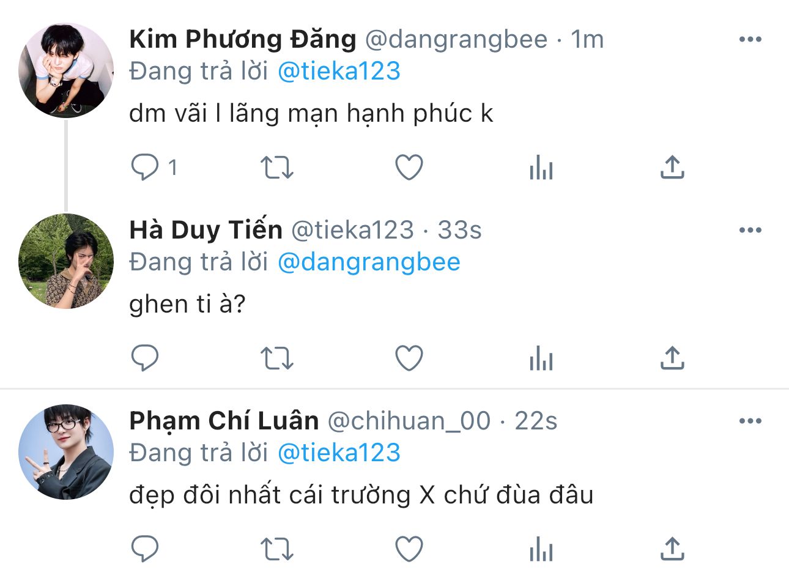View Hà Duy Tiến's profile avatar
The height and width of the screenshot is (575, 789).
pyautogui.click(x=66, y=261)
